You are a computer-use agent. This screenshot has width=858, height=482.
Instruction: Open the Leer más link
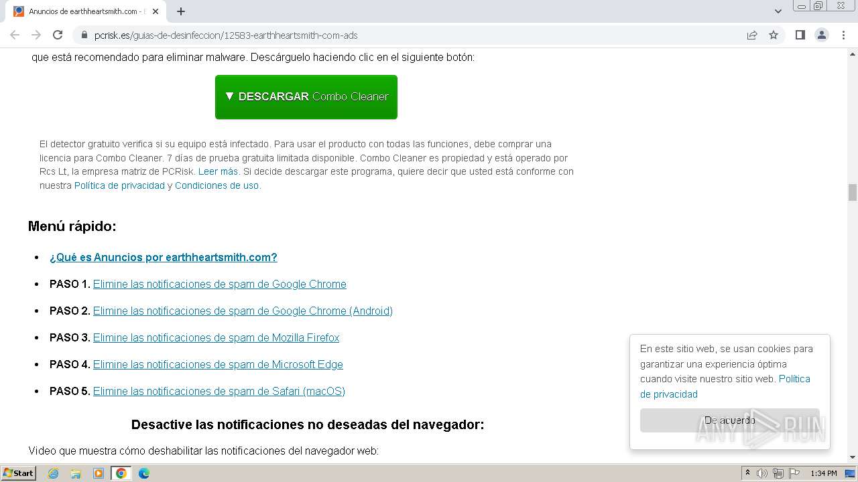point(218,171)
